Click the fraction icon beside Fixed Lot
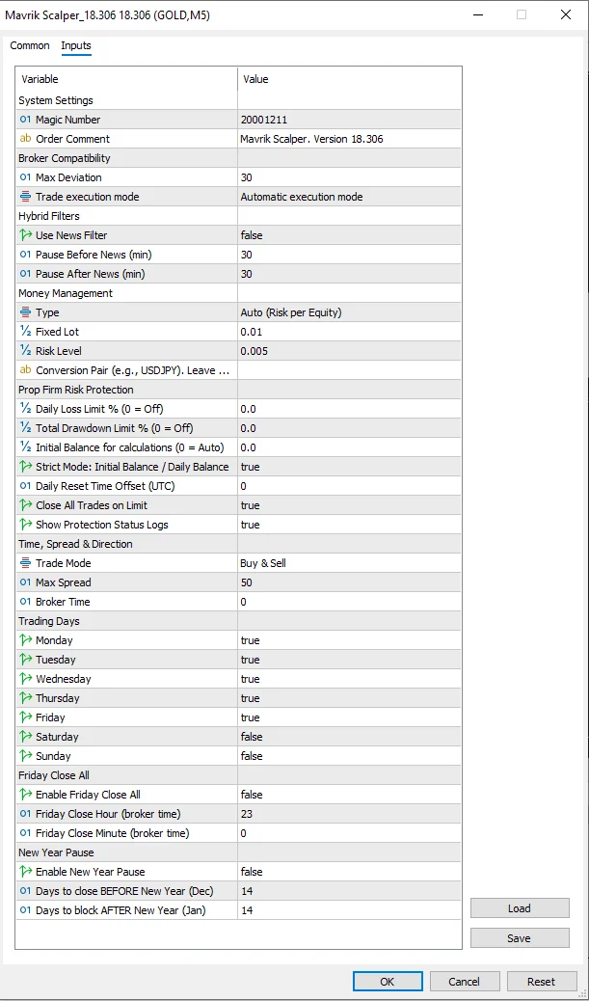Image resolution: width=589 pixels, height=1001 pixels. click(25, 332)
